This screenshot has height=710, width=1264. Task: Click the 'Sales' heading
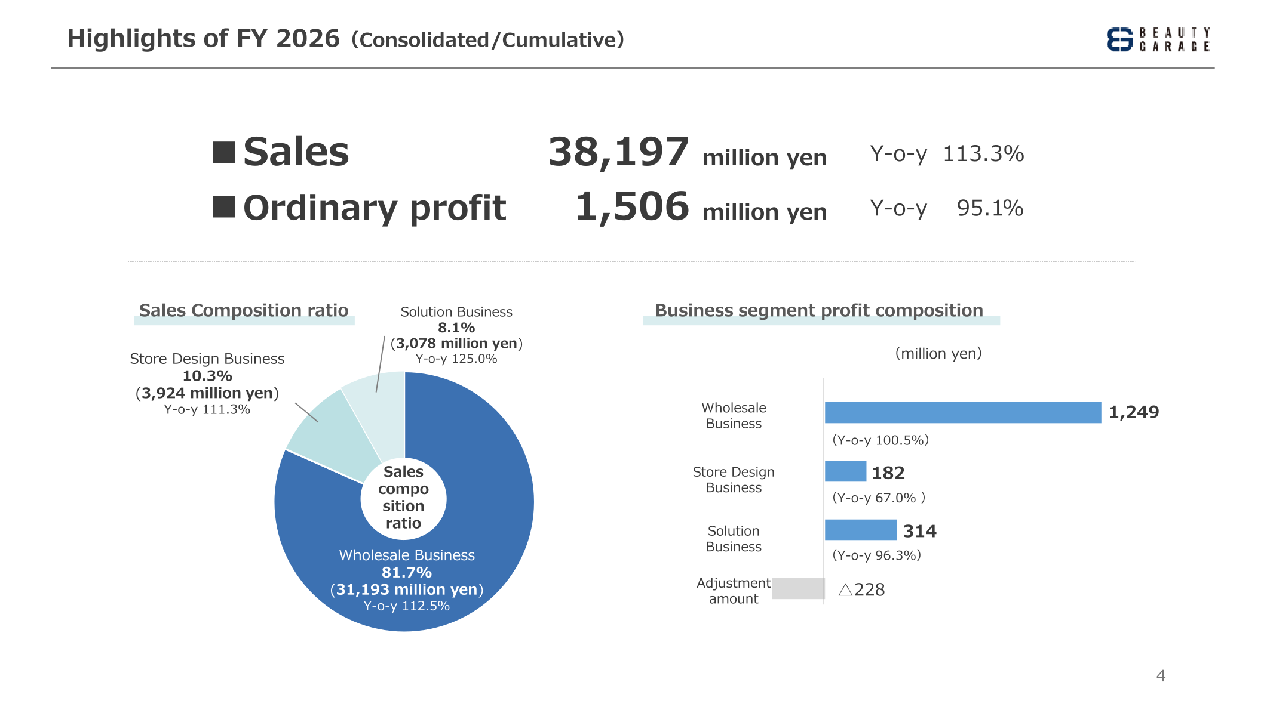click(x=296, y=152)
